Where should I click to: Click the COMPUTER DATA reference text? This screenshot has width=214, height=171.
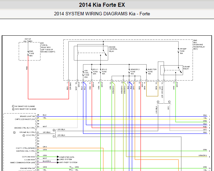pos(67,157)
